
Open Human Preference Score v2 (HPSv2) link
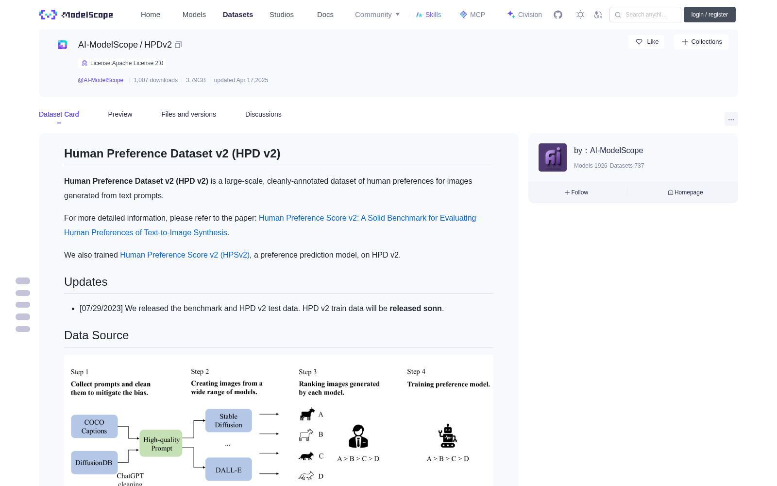click(x=185, y=255)
